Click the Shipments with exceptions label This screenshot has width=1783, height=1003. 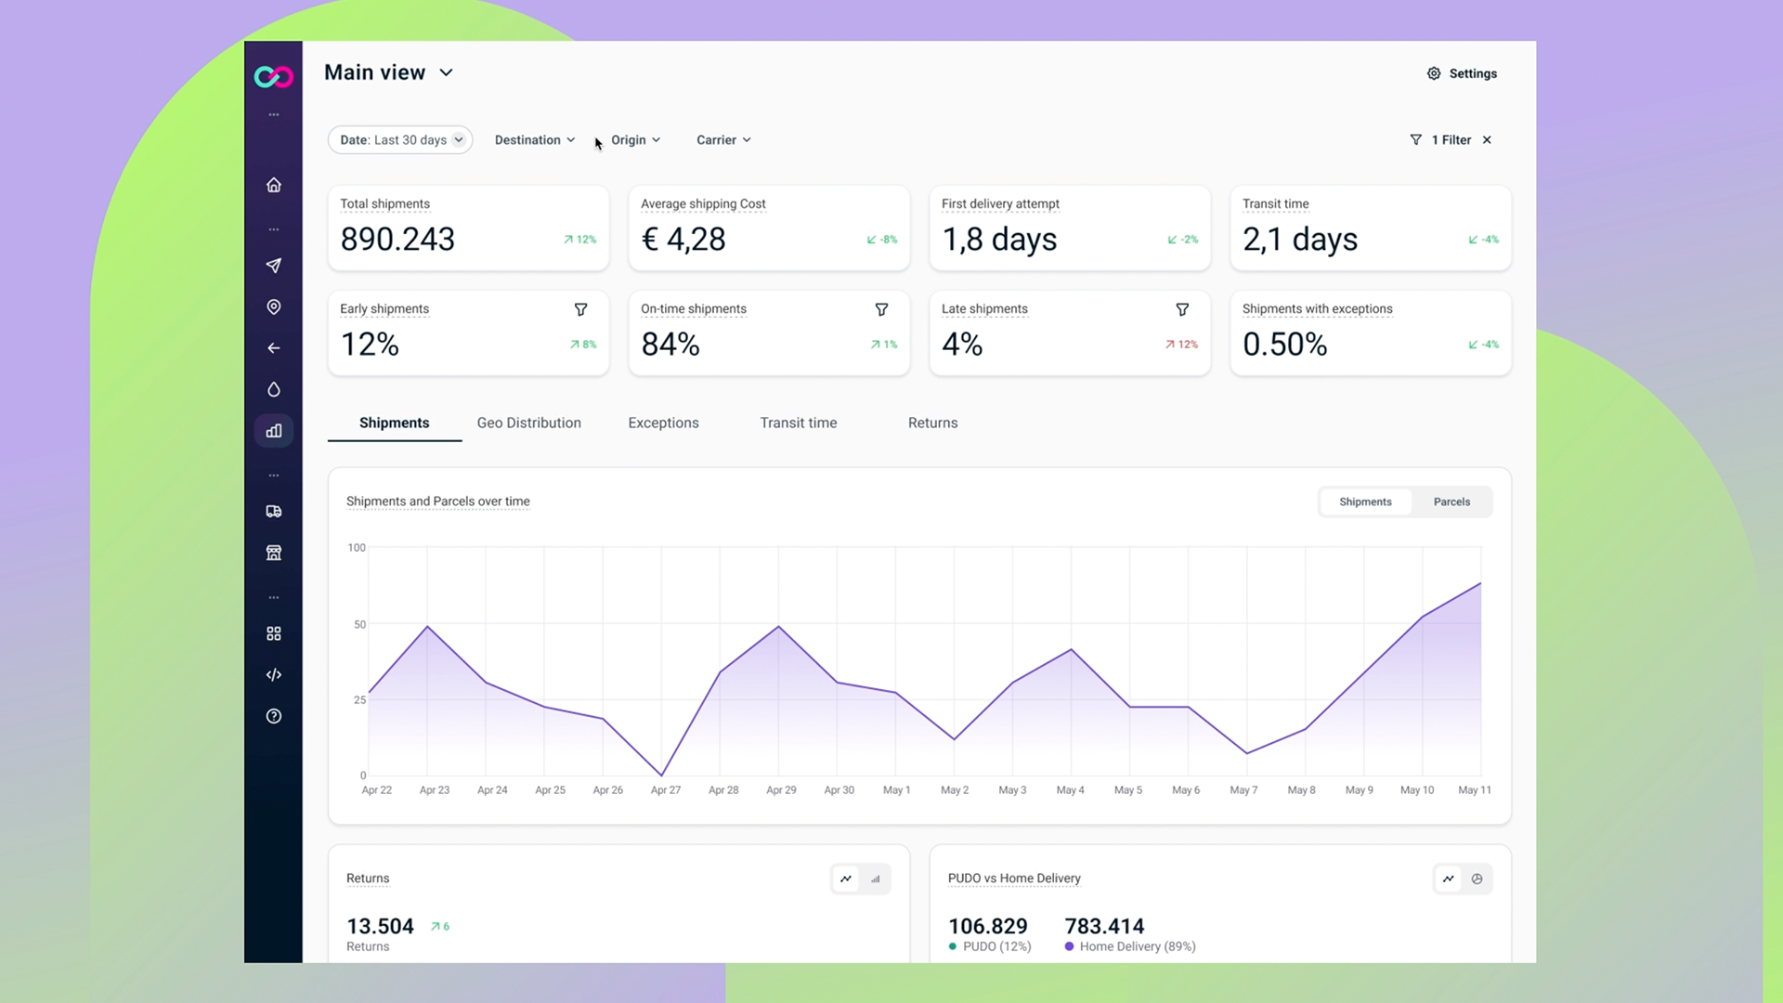coord(1317,309)
